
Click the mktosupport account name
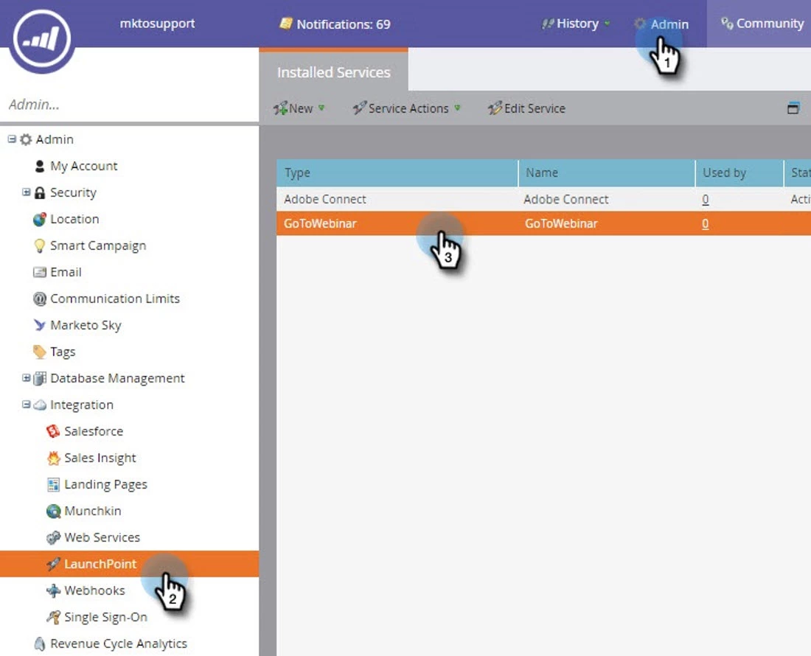157,24
